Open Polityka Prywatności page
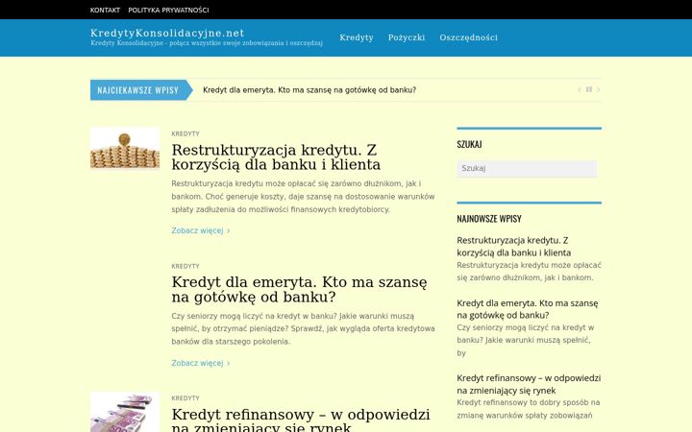 click(x=168, y=10)
